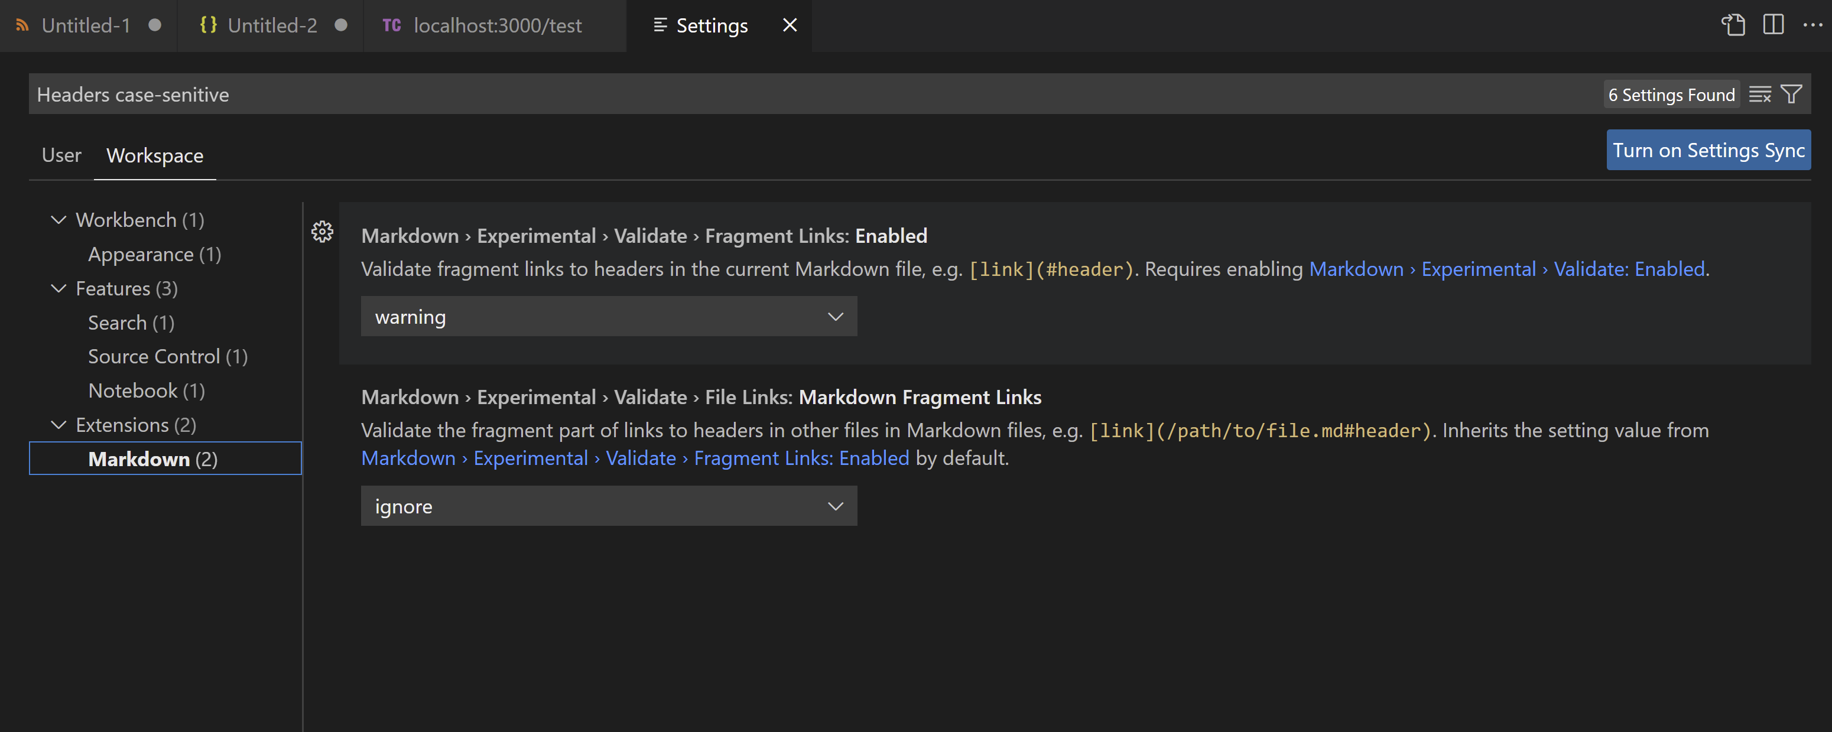Open the ignore dropdown for File Links
Image resolution: width=1832 pixels, height=732 pixels.
click(608, 505)
